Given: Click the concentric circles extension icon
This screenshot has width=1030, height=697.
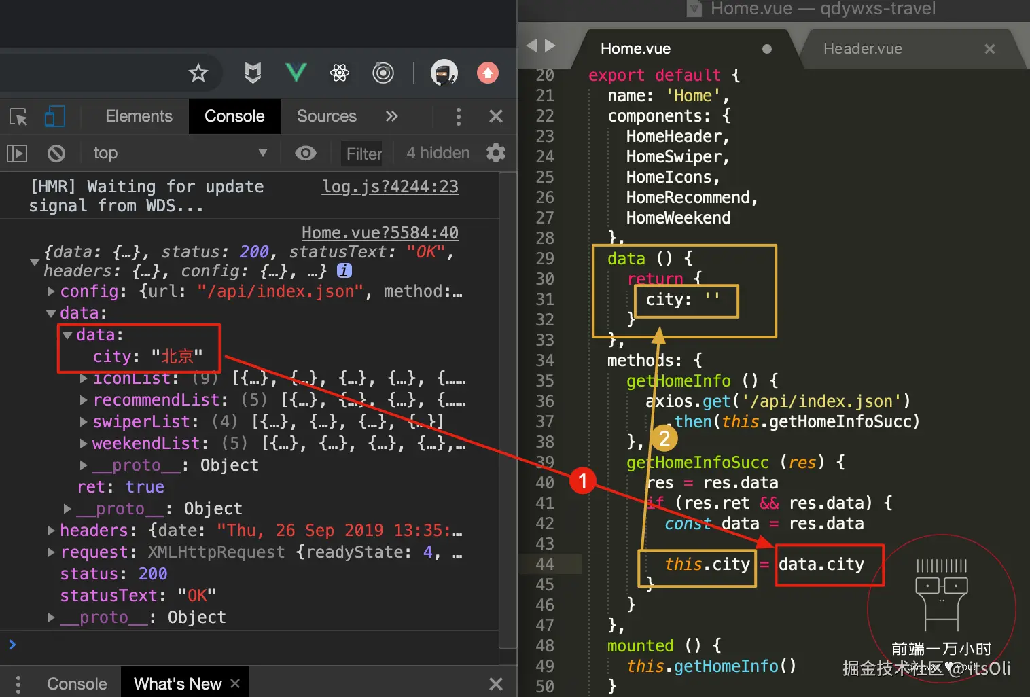Looking at the screenshot, I should [x=383, y=73].
